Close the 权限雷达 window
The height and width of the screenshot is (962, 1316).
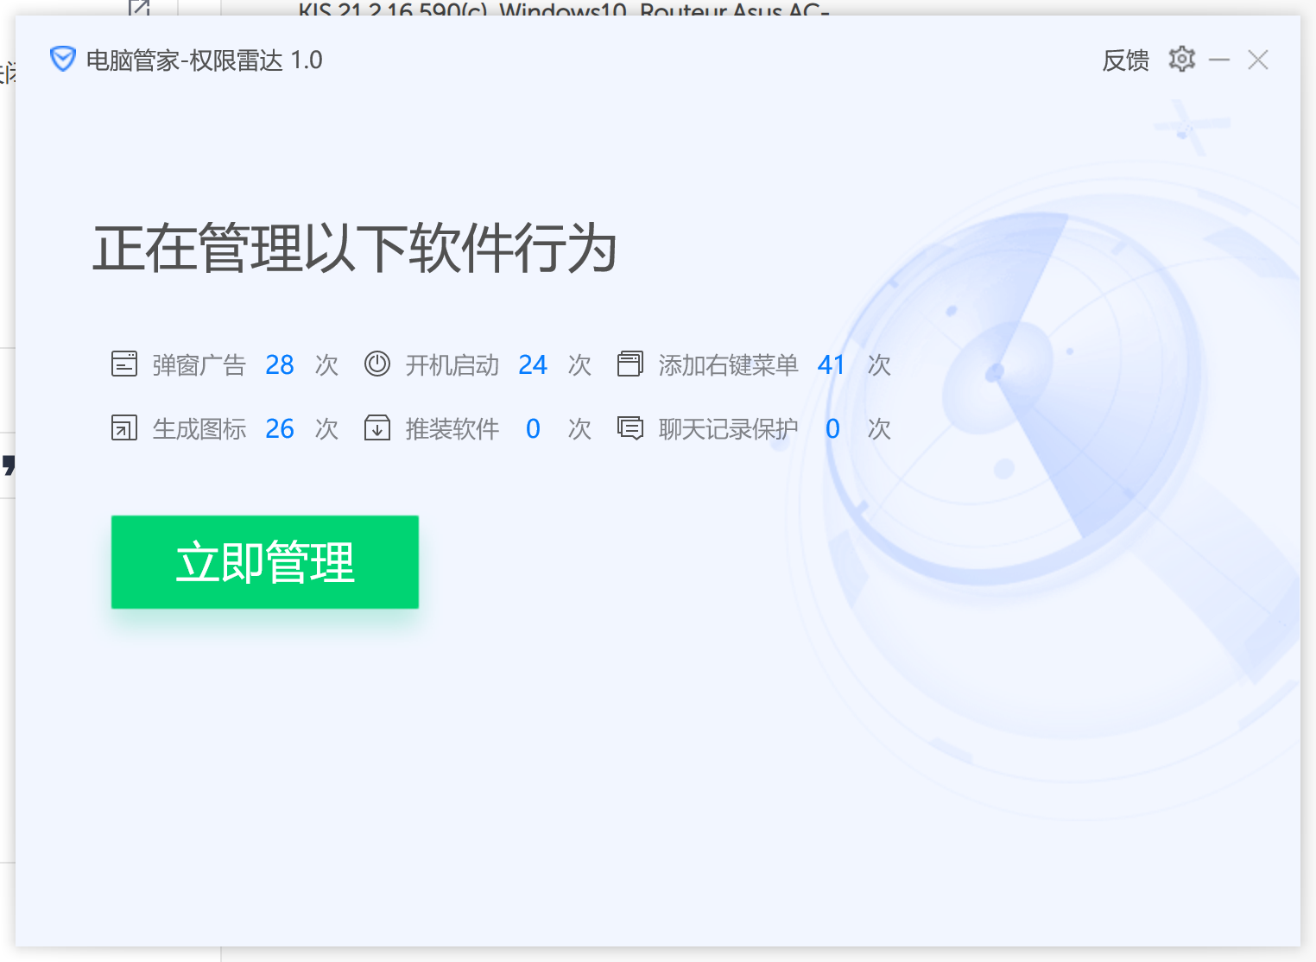1258,60
